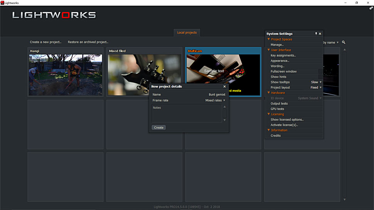Open the Project layout Fixed dropdown
Screen dimensions: 374x210
(316, 88)
